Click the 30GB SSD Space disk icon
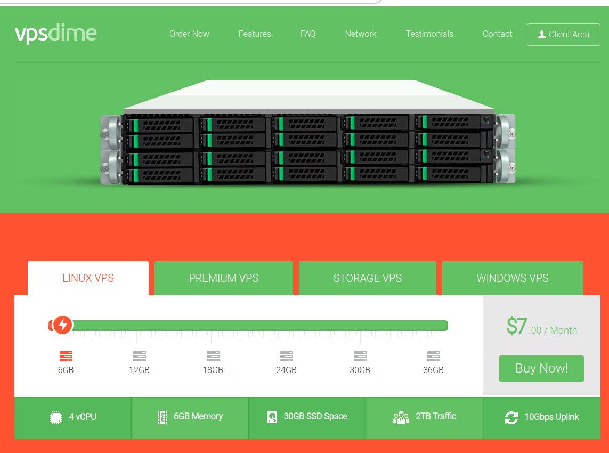 click(273, 417)
